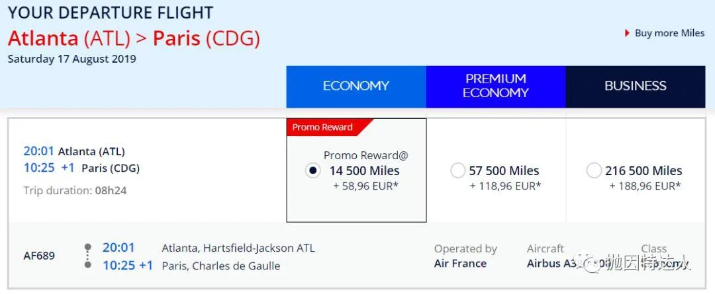Switch to the Business tab
The height and width of the screenshot is (294, 715).
click(635, 86)
